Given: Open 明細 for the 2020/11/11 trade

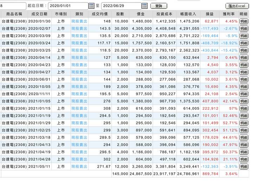Looking at the screenshot, I should [244, 94].
